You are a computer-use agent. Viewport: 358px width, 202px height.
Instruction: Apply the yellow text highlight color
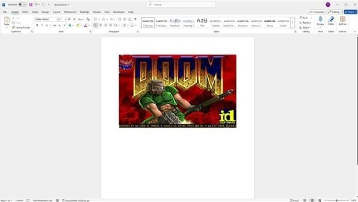(78, 25)
